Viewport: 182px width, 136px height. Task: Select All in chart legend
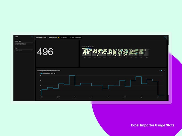(x=52, y=73)
